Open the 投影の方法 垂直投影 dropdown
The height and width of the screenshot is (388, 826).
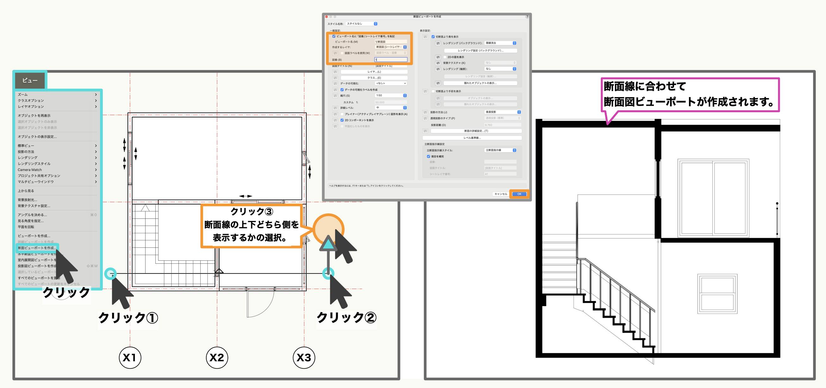[502, 112]
